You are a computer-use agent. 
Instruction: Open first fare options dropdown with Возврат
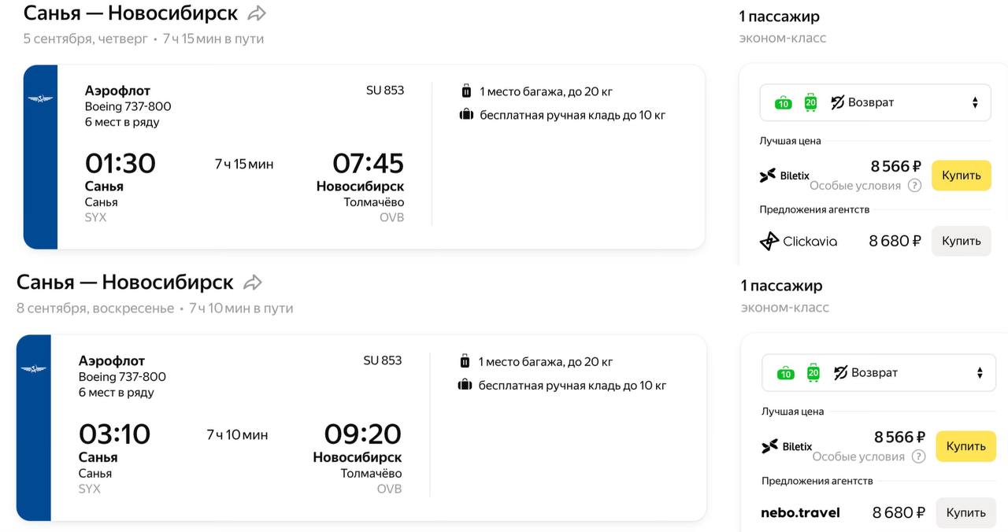[874, 102]
